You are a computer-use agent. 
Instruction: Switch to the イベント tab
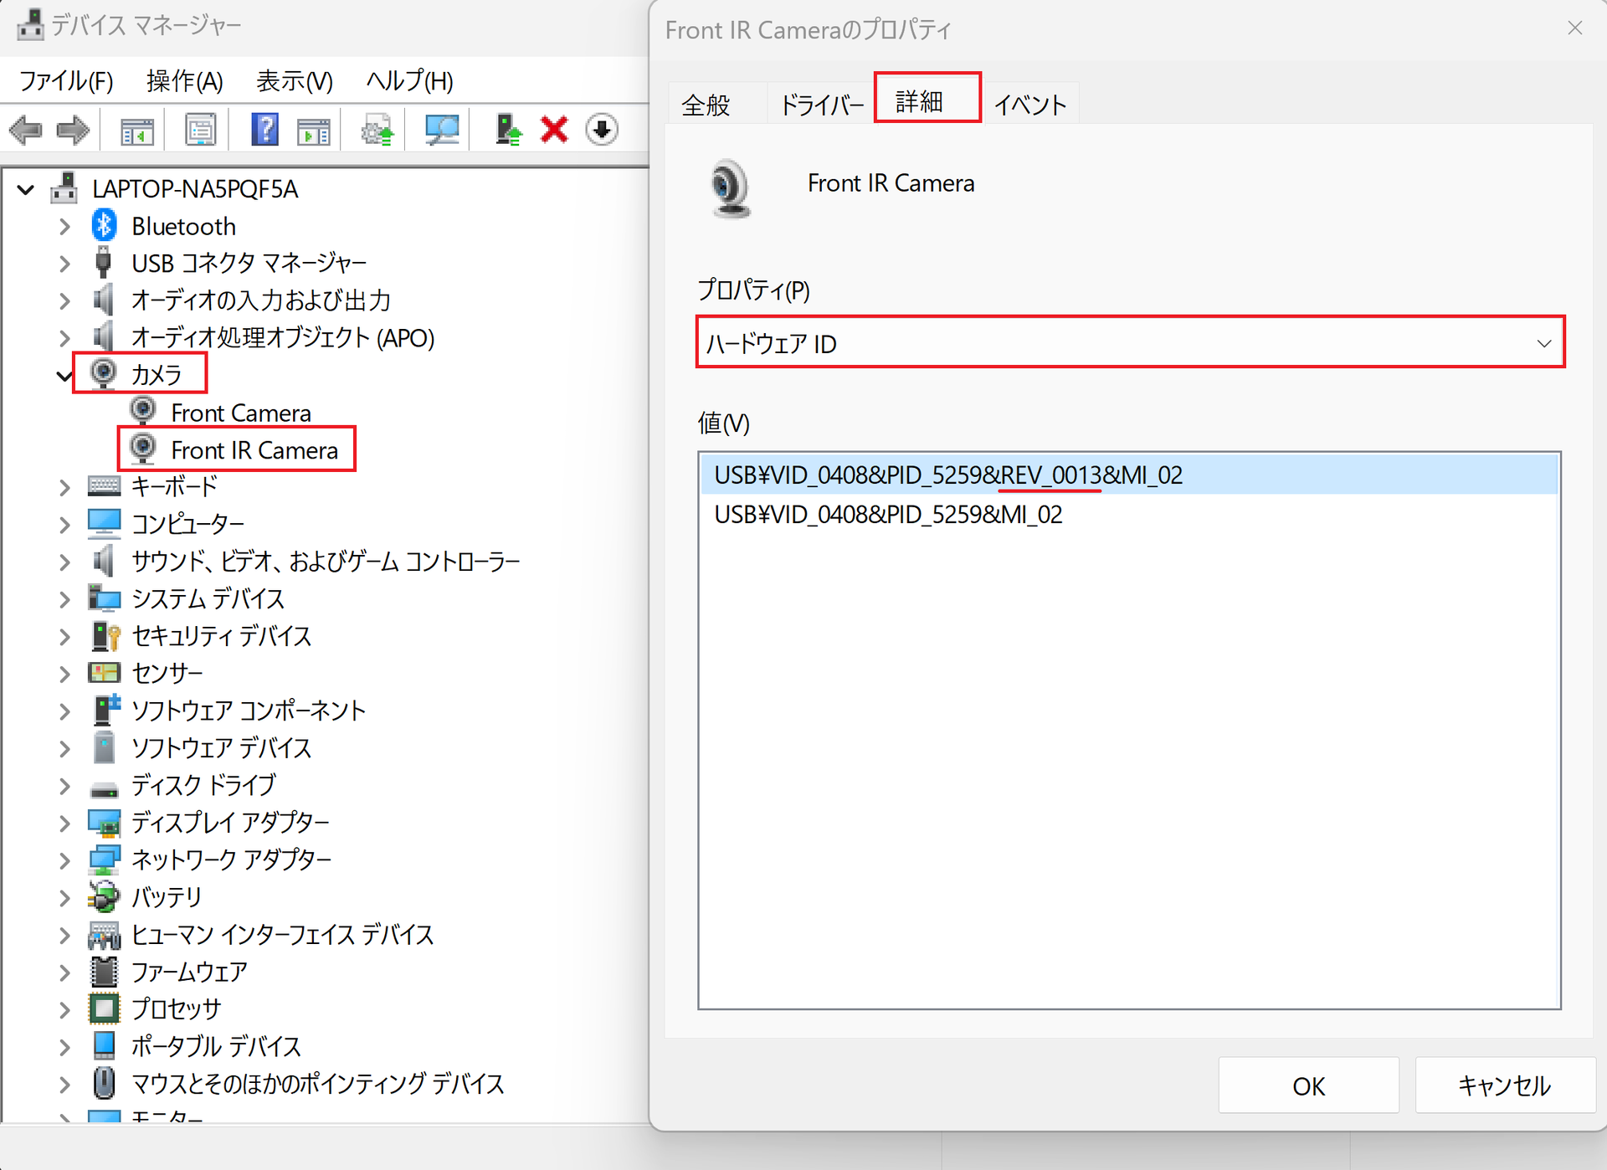[1029, 105]
